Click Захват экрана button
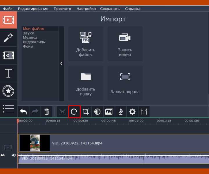 point(125,83)
